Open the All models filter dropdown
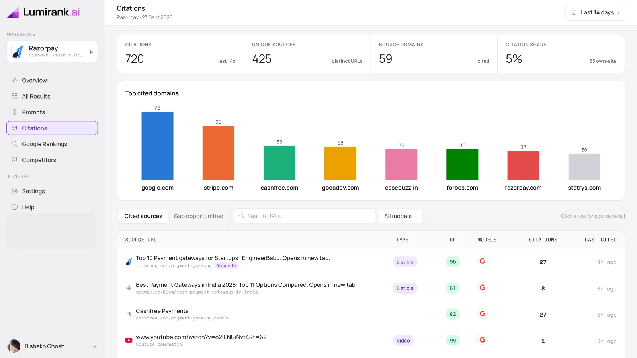Image resolution: width=637 pixels, height=358 pixels. click(x=401, y=216)
